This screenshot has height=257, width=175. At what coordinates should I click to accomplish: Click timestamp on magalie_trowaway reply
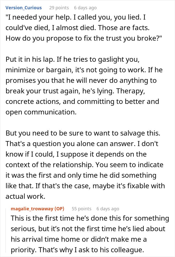pos(108,209)
